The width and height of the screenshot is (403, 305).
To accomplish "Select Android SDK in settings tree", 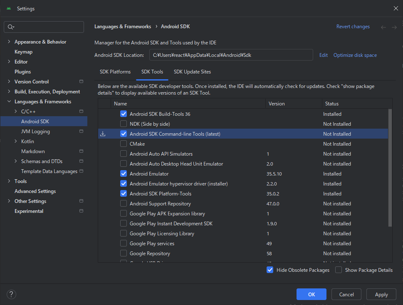I will coord(44,121).
